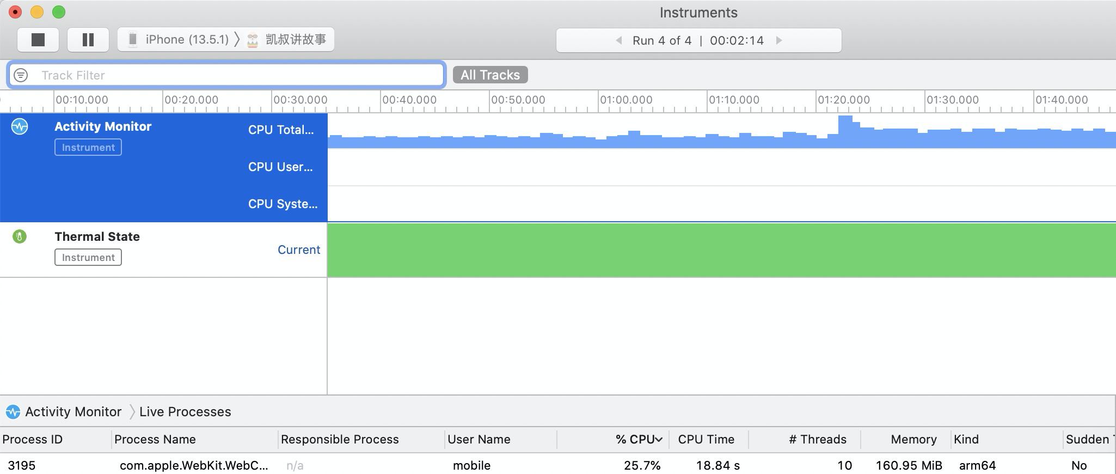Select the Current lane label
Viewport: 1116px width, 474px height.
click(299, 250)
